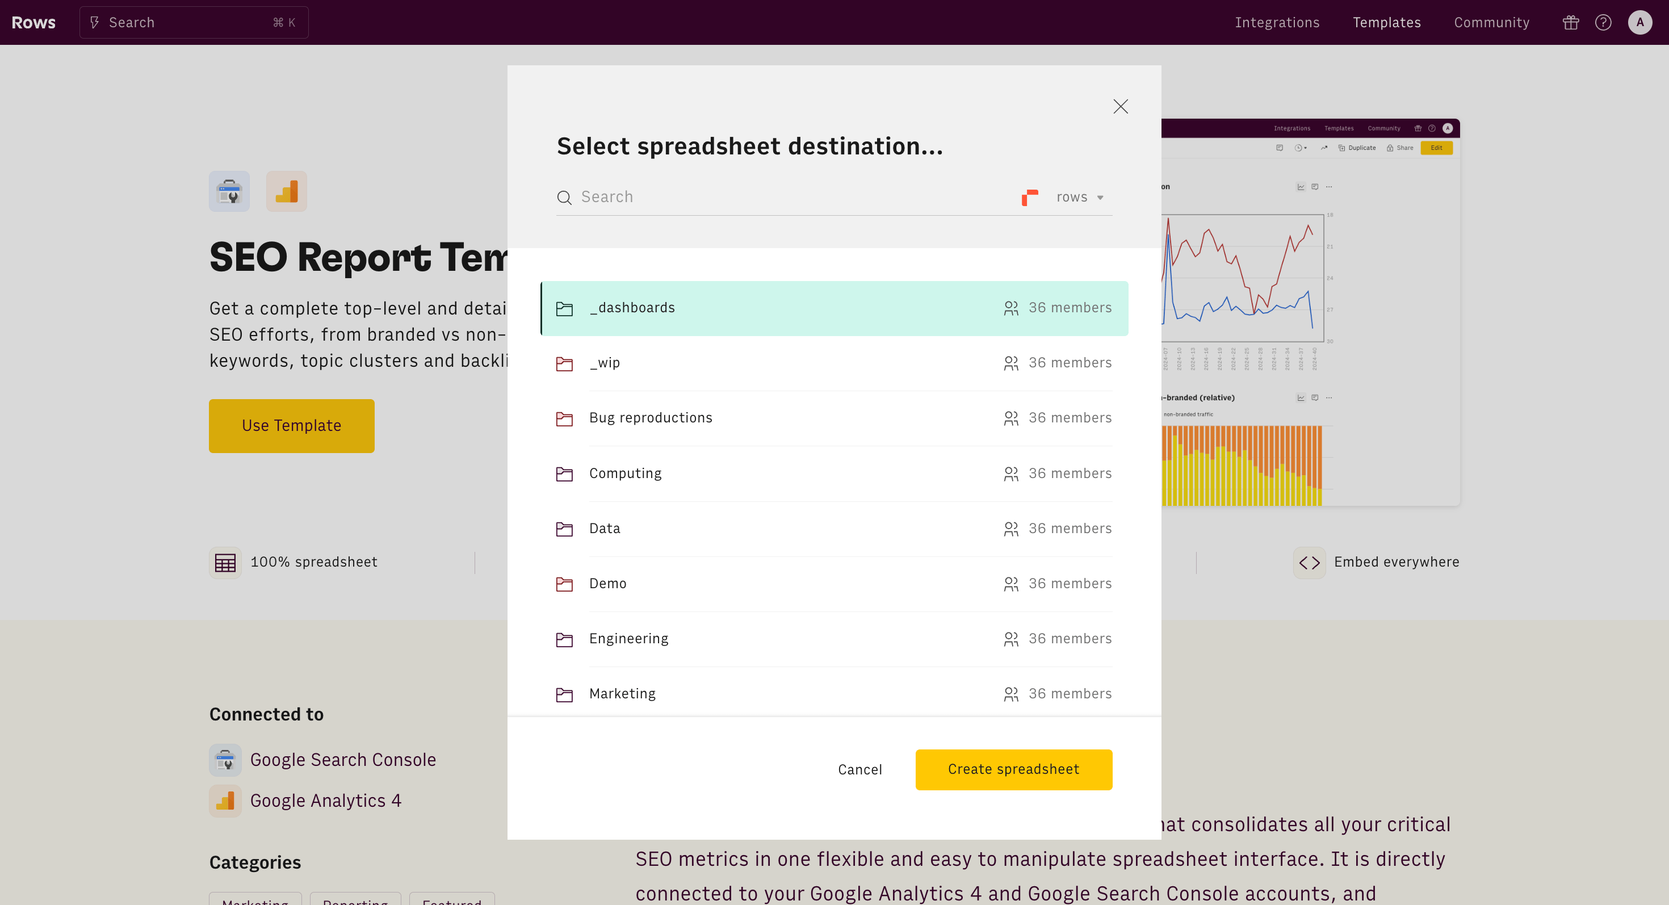1669x905 pixels.
Task: Select the _wip folder
Action: tap(834, 363)
